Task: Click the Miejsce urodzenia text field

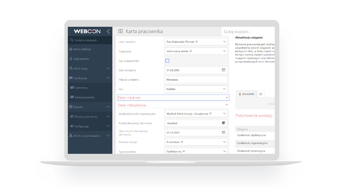Action: (196, 80)
